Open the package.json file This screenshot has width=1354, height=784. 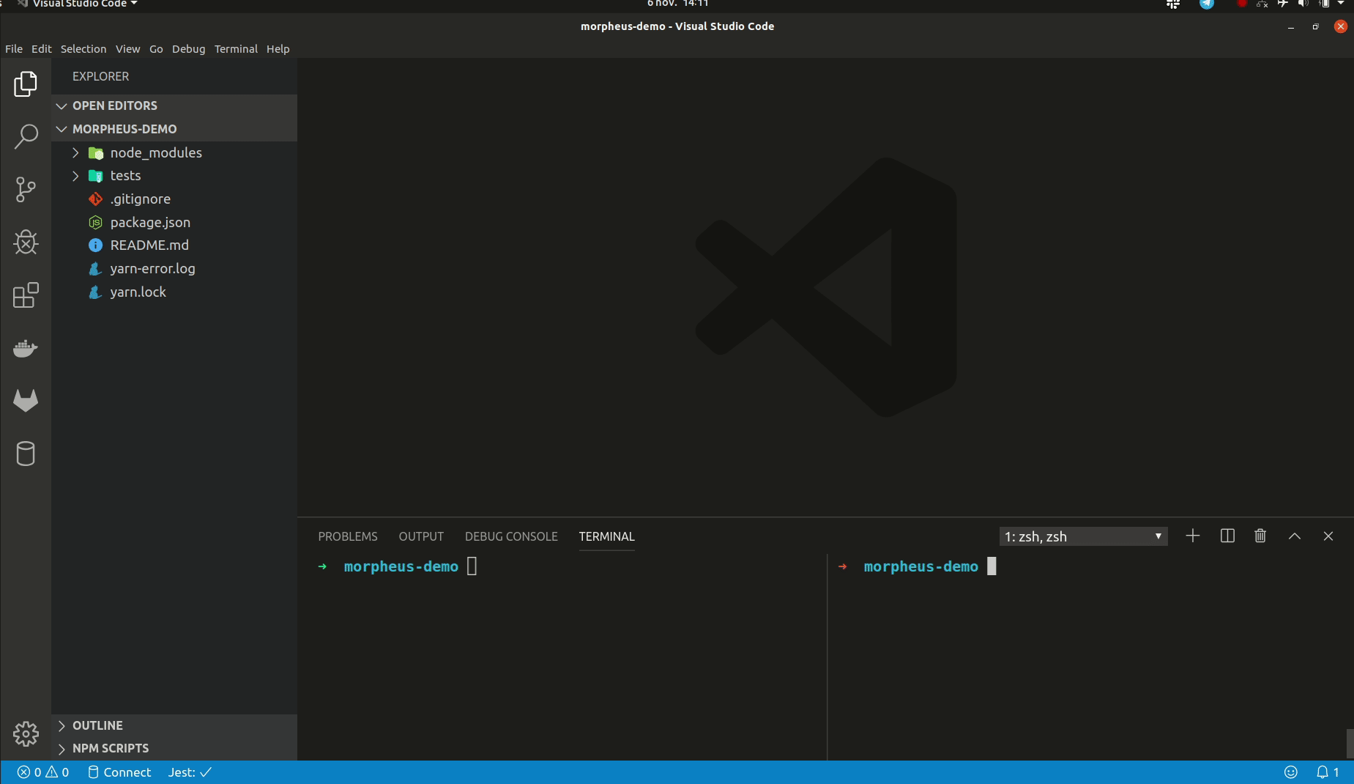(174, 222)
